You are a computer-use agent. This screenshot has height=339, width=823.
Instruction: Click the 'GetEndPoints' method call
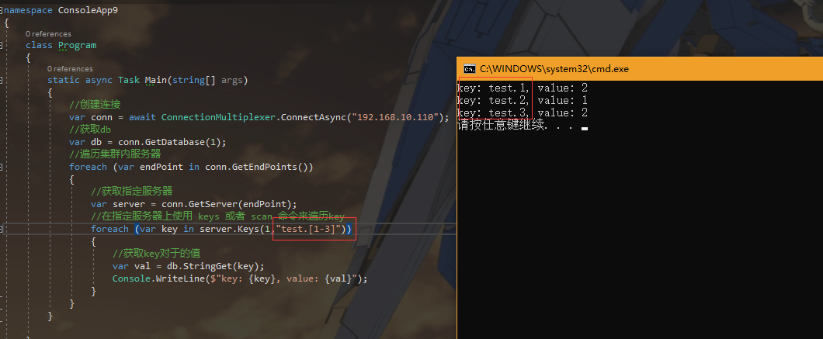[266, 167]
